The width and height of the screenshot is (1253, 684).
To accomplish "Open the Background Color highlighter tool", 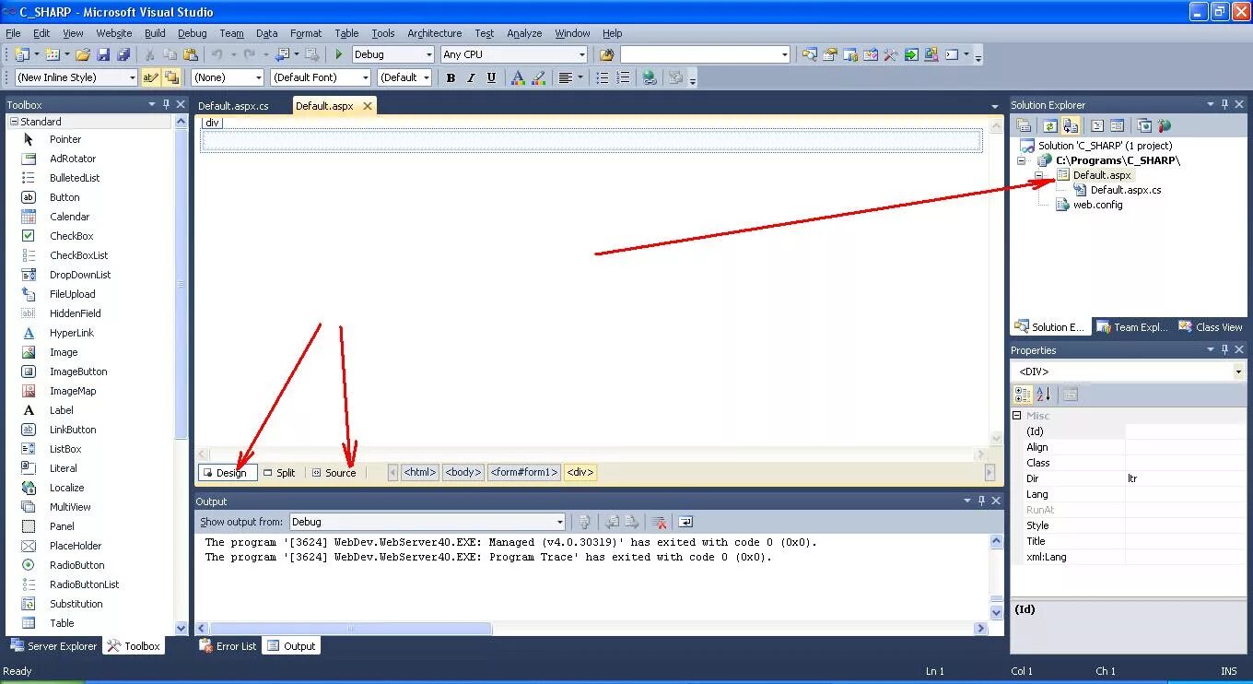I will coord(538,77).
